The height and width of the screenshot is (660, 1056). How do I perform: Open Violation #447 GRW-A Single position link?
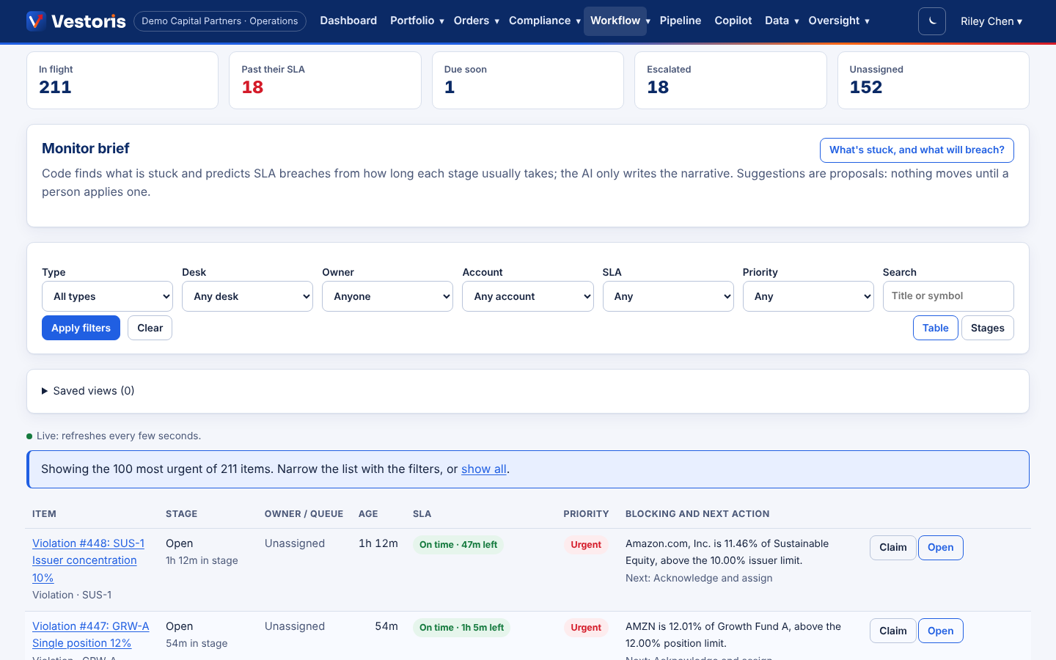[x=90, y=634]
